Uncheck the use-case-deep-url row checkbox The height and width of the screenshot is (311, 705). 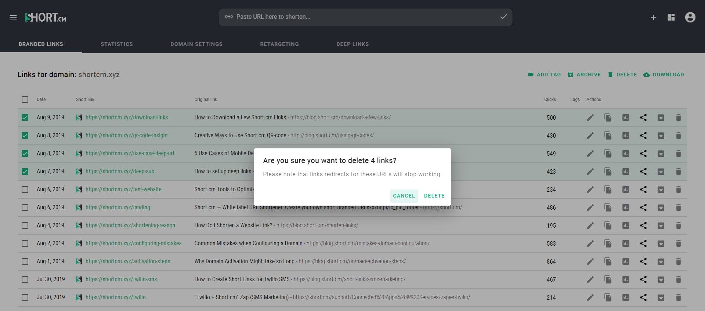(25, 153)
